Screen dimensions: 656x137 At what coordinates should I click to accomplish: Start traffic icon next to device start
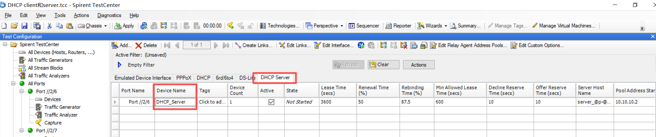pos(164,26)
